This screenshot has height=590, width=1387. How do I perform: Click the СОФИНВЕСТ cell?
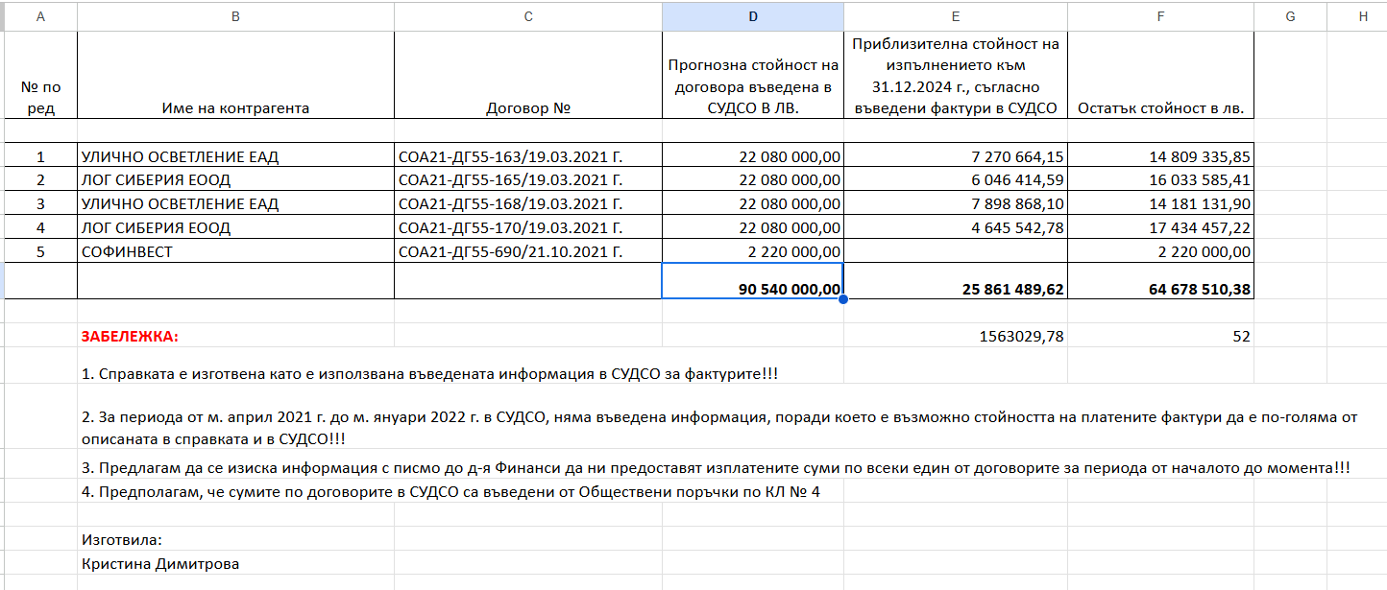236,252
